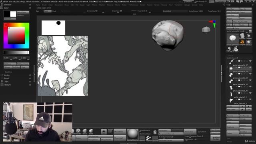
Task: Click the camera view head icon
Action: [x=206, y=30]
